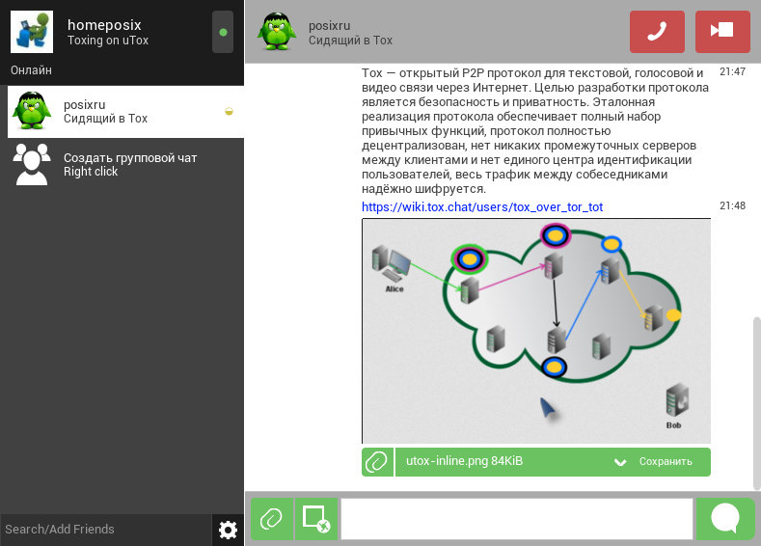Focus the message text input box

coord(517,519)
